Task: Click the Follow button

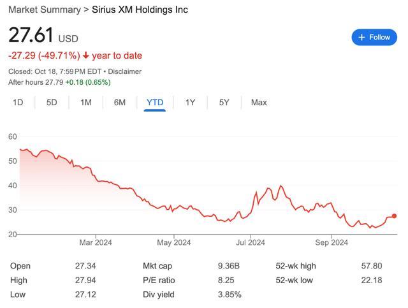Action: pyautogui.click(x=374, y=37)
